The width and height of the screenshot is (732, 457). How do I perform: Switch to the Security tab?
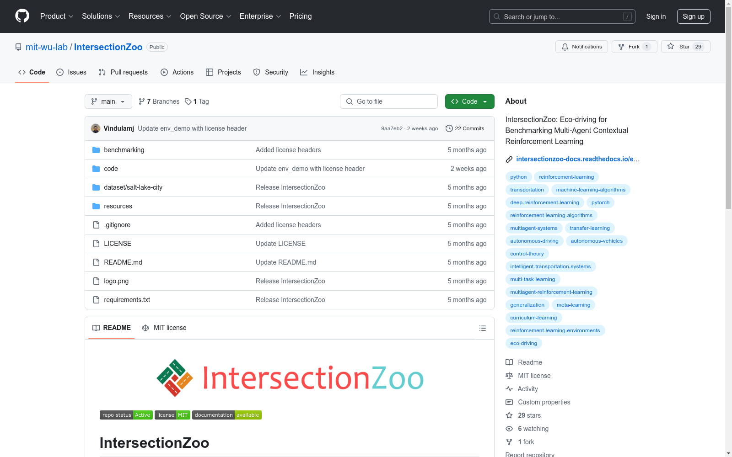[x=271, y=72]
